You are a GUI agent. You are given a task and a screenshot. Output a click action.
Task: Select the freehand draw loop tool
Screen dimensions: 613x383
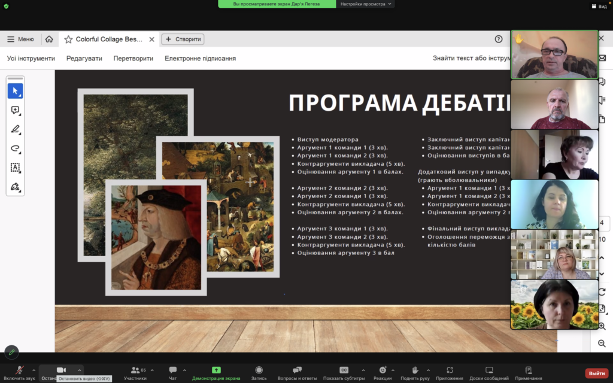[15, 148]
